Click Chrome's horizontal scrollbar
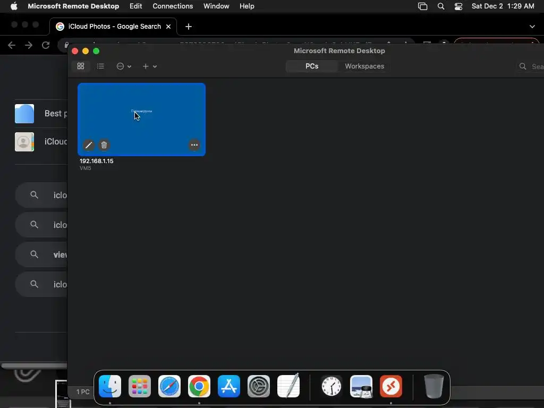This screenshot has height=408, width=544. 34,365
